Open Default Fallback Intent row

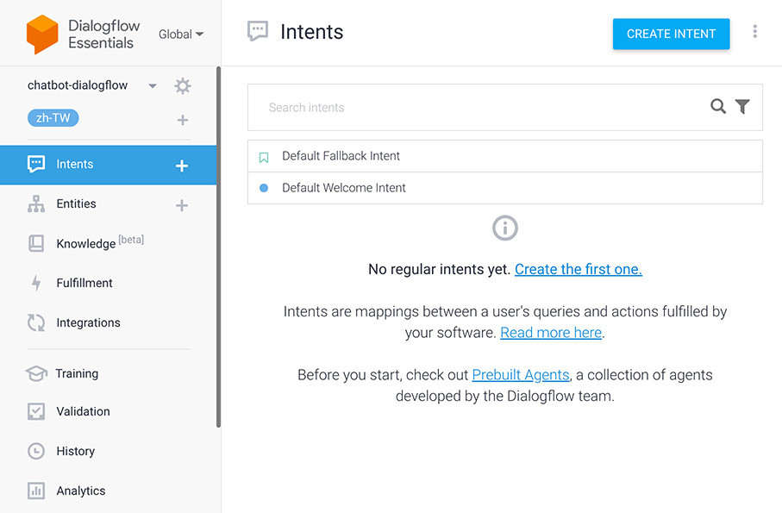(504, 156)
